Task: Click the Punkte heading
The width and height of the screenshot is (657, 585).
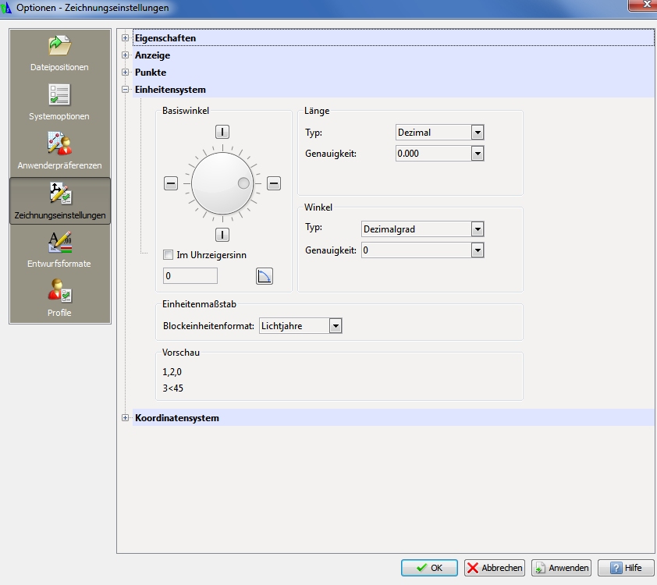Action: tap(151, 73)
